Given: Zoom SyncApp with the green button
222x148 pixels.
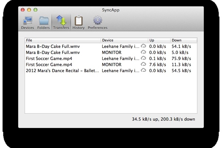Looking at the screenshot, I should click(x=36, y=10).
